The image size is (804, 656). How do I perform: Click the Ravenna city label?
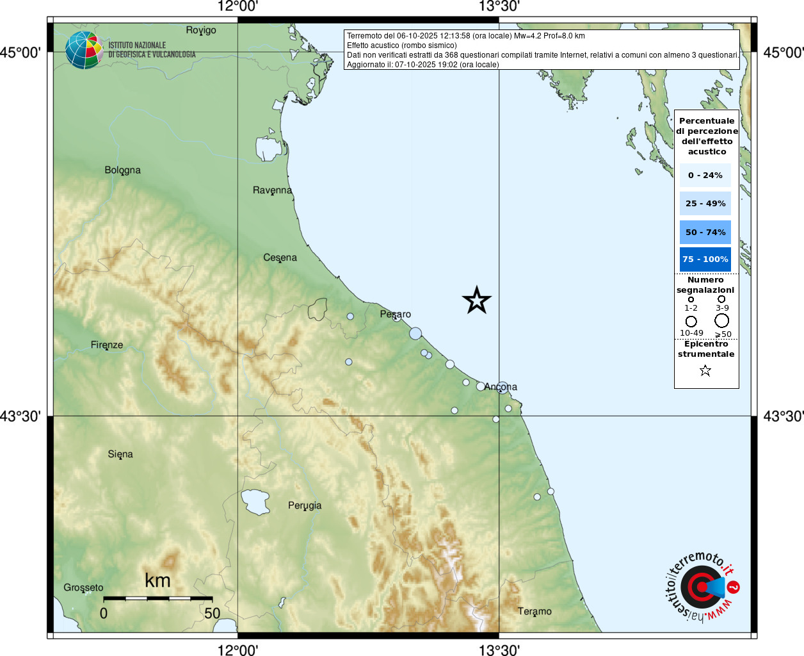272,190
